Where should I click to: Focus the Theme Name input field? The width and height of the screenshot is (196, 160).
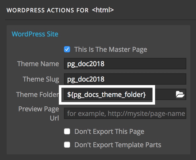pos(125,64)
